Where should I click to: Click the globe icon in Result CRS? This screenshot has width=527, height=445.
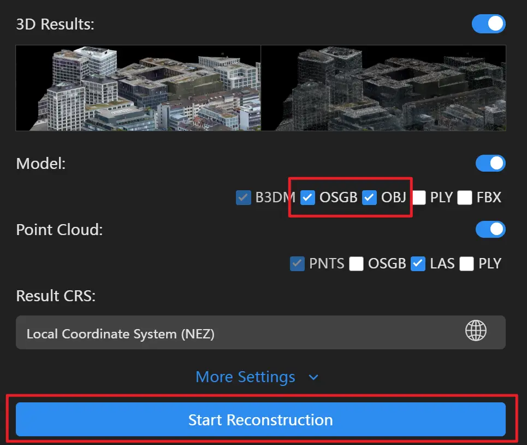pos(476,331)
